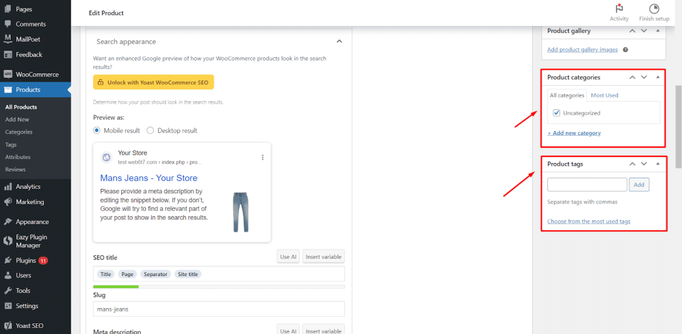Screen dimensions: 682x334
Task: Click Unlock with Yoast WooCommerce SEO
Action: click(x=154, y=82)
